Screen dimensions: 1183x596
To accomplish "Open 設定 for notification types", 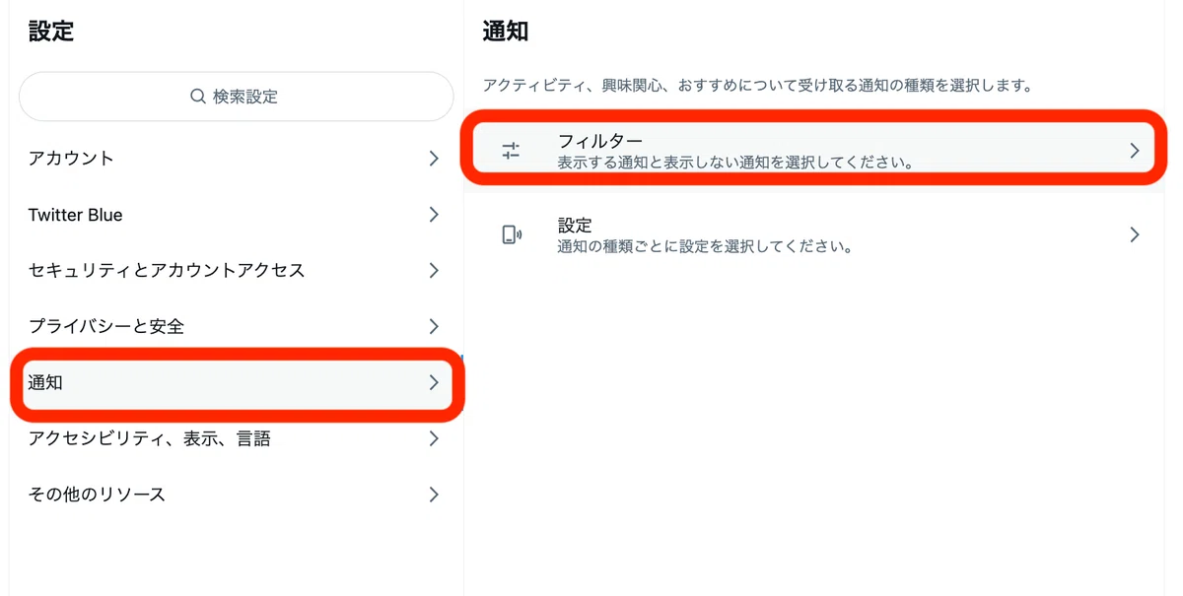I will [813, 234].
